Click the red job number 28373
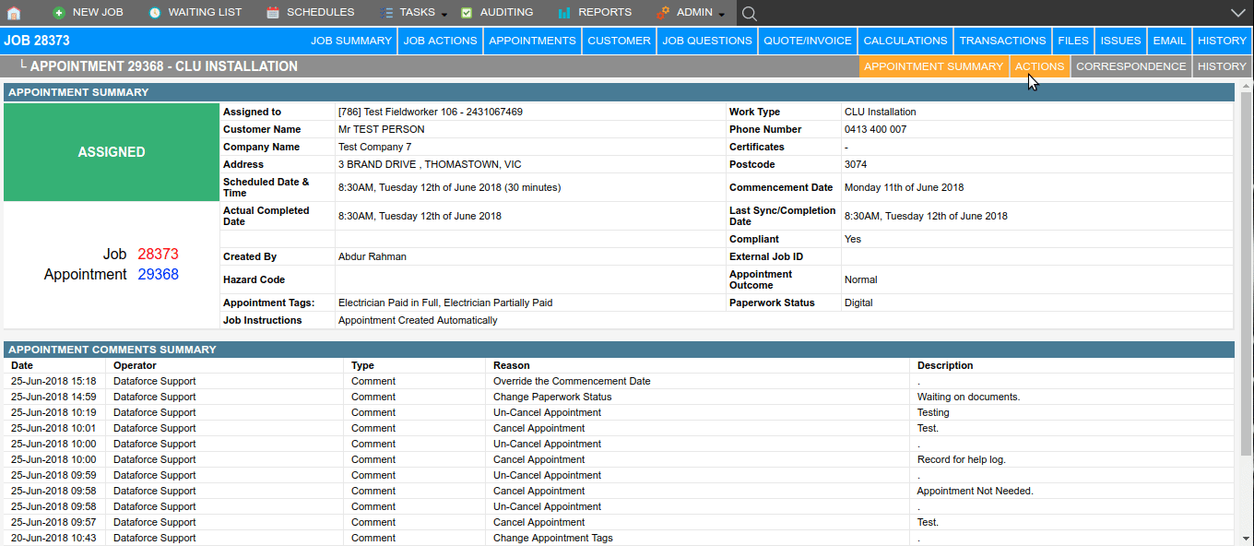The width and height of the screenshot is (1254, 546). (158, 255)
